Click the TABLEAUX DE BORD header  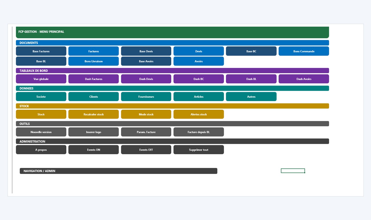pos(172,71)
